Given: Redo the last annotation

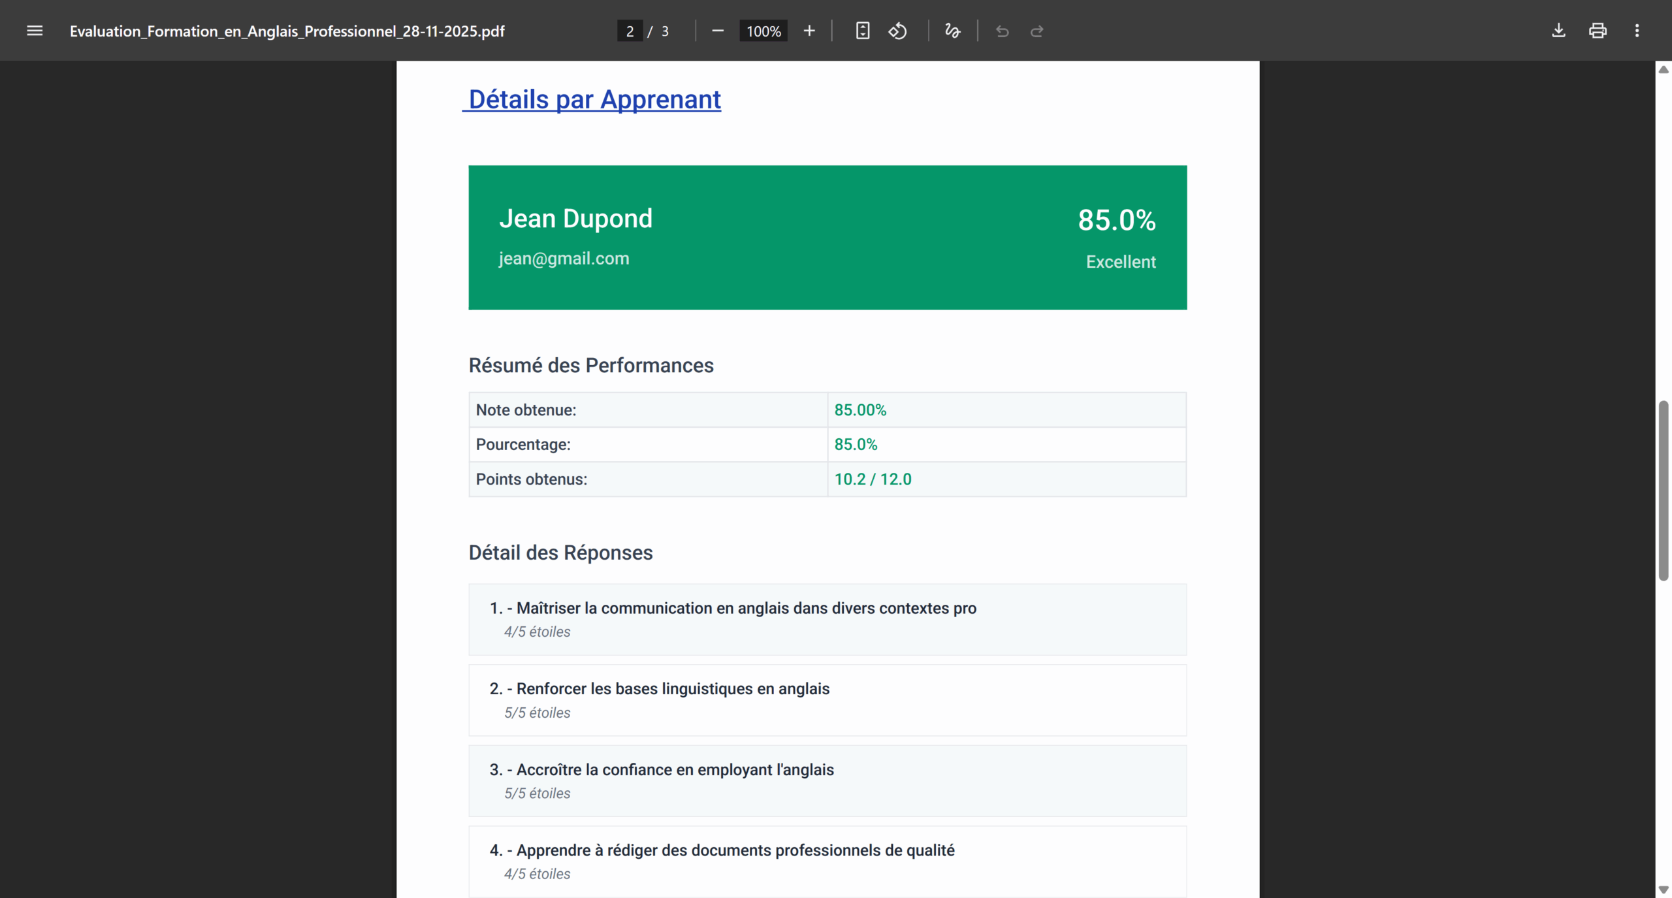Looking at the screenshot, I should click(1037, 31).
